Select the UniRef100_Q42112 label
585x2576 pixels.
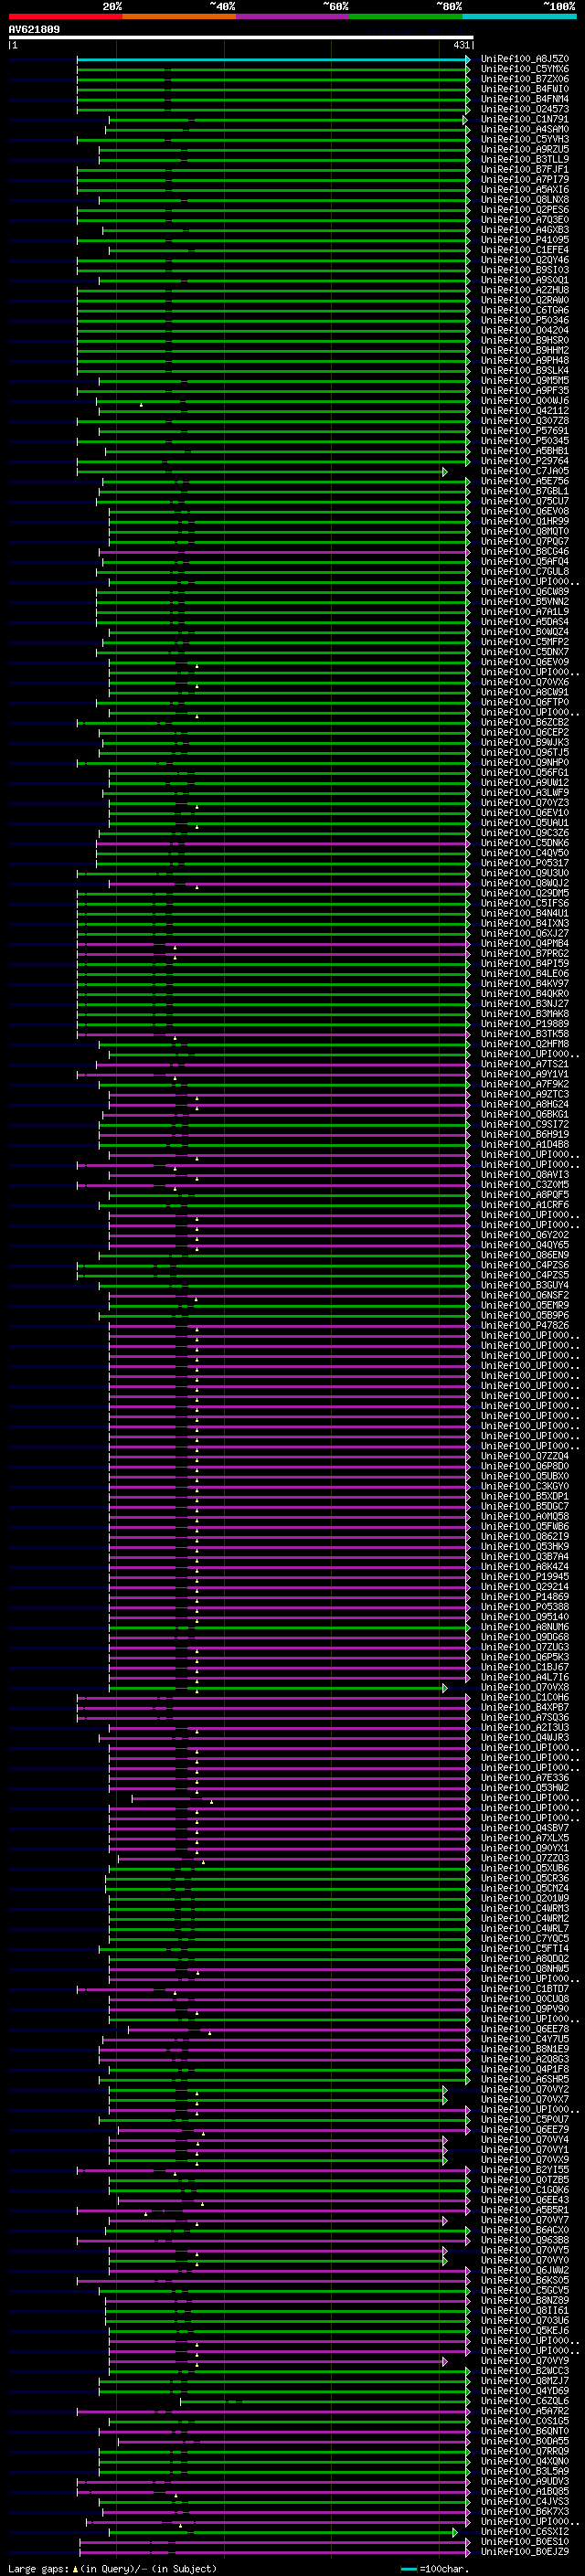[525, 411]
